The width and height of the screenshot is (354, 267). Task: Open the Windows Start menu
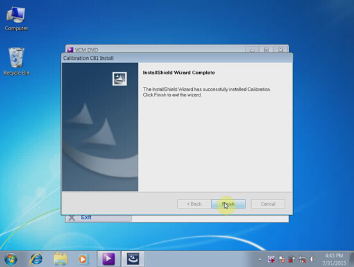tap(11, 259)
